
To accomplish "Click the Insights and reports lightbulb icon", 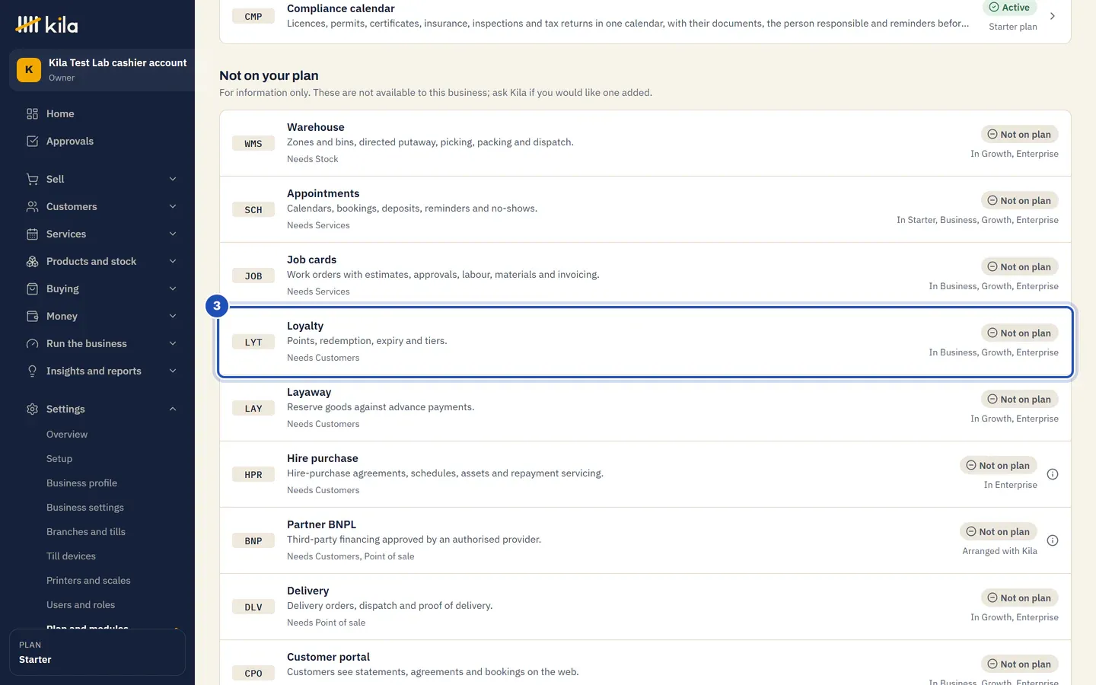I will (x=32, y=371).
